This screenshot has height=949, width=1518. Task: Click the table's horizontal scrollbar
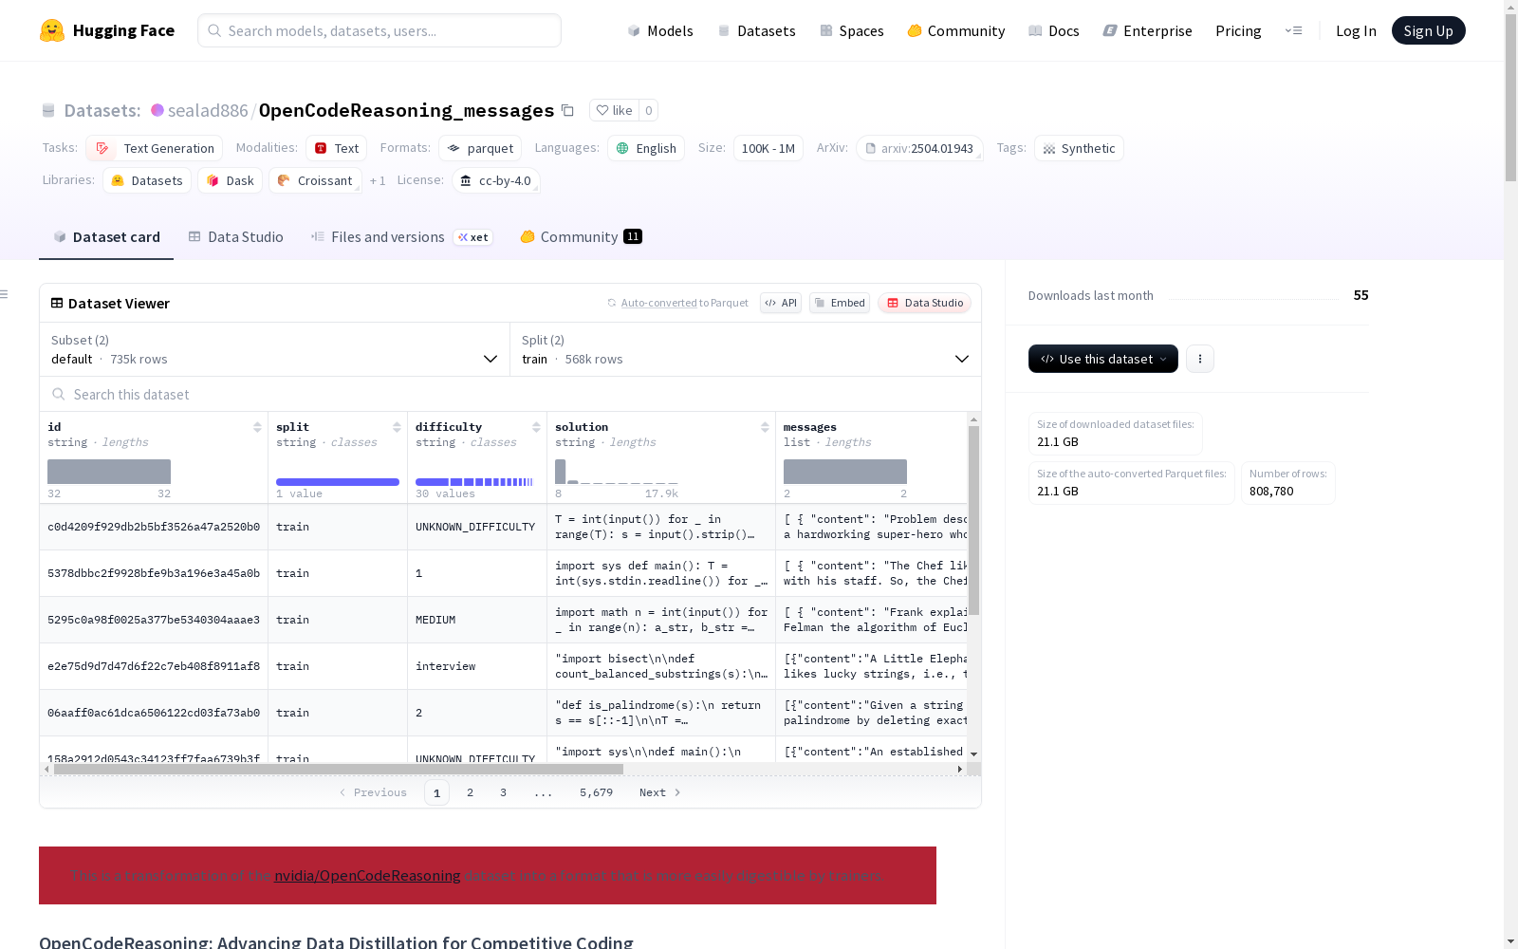pyautogui.click(x=338, y=769)
